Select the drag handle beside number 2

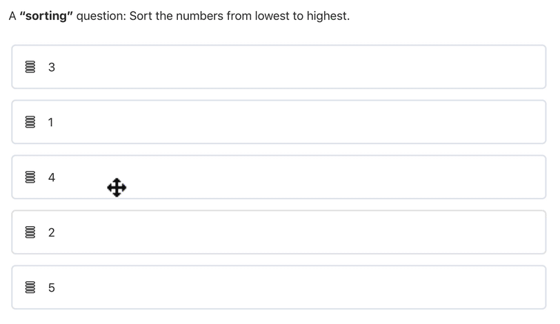click(x=30, y=233)
